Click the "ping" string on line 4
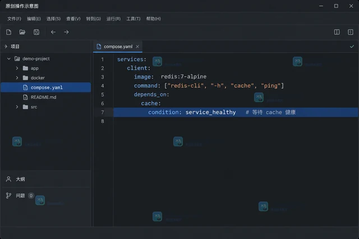 (270, 86)
